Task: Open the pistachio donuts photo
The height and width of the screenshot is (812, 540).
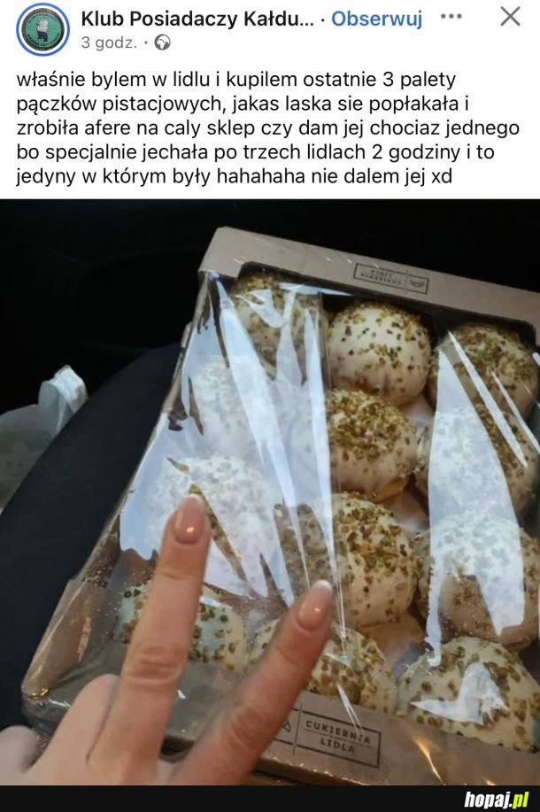Action: click(270, 492)
